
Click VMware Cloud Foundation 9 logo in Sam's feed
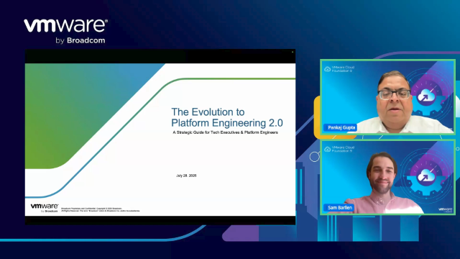click(x=339, y=149)
